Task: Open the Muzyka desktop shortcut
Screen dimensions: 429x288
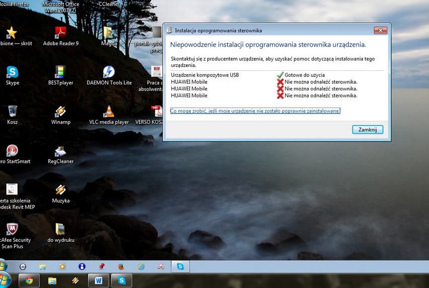Action: coord(60,190)
